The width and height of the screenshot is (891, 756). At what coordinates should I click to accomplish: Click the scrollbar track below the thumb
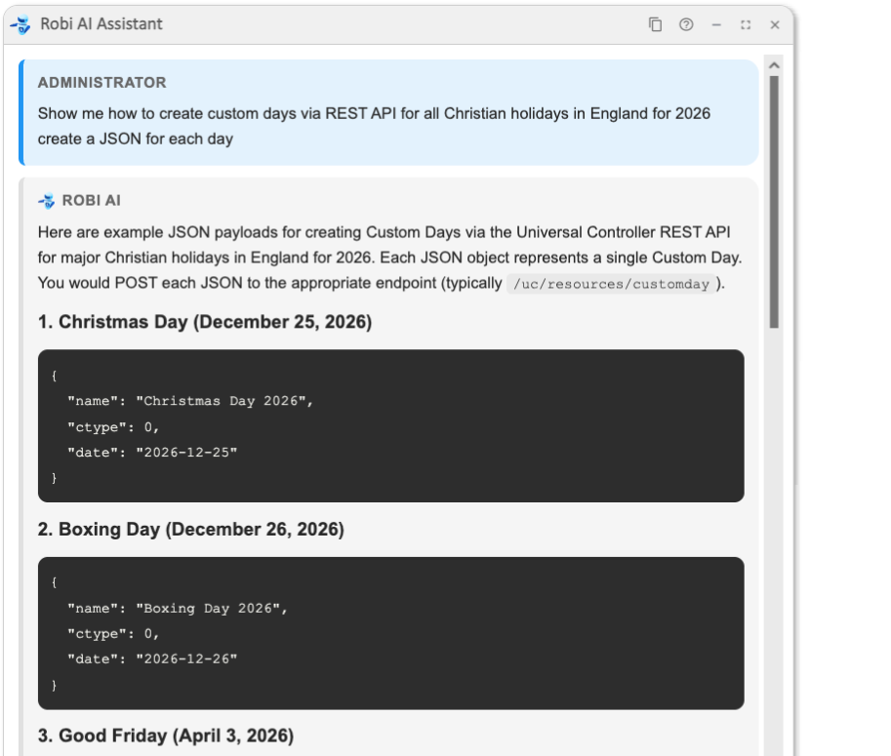(x=775, y=537)
